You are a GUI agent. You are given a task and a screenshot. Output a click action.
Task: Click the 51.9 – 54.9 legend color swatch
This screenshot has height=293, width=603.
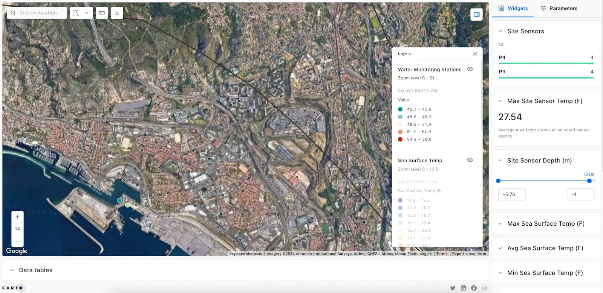point(400,132)
